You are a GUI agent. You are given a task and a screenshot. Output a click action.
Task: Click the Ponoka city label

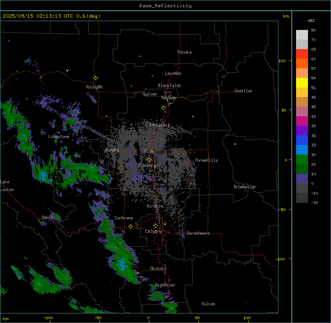[x=184, y=52]
